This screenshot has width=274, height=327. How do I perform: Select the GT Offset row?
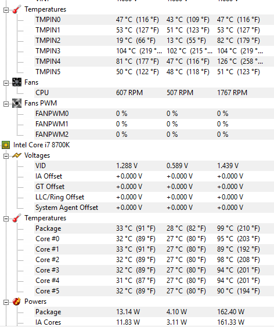point(154,187)
